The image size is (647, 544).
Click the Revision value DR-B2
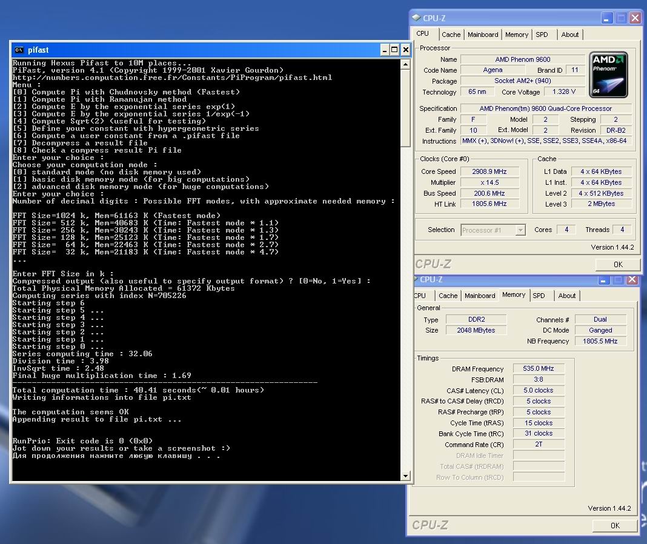(x=615, y=130)
